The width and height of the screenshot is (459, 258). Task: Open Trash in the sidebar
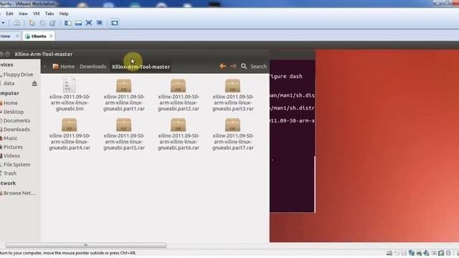click(x=9, y=173)
